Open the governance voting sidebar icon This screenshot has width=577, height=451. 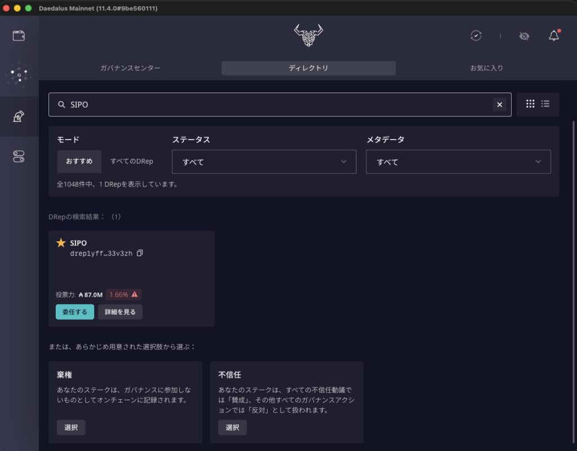19,116
